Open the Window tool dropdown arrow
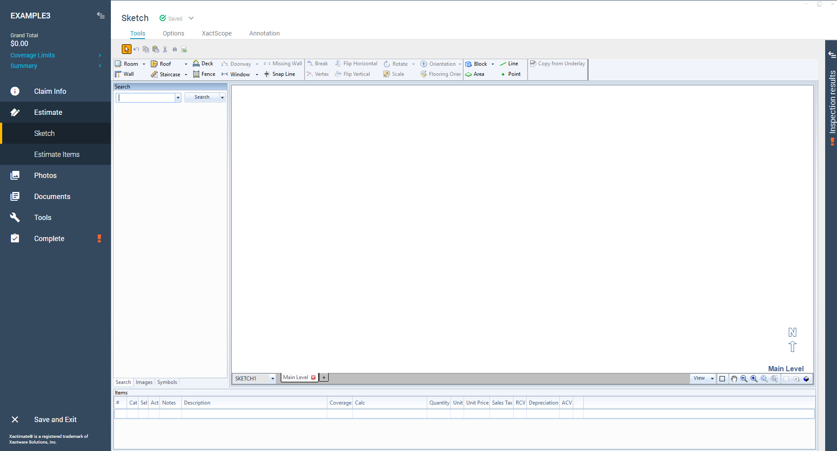 pyautogui.click(x=257, y=75)
